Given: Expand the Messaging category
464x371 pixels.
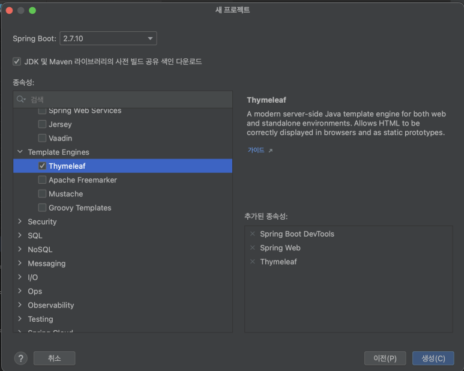Looking at the screenshot, I should pyautogui.click(x=20, y=263).
